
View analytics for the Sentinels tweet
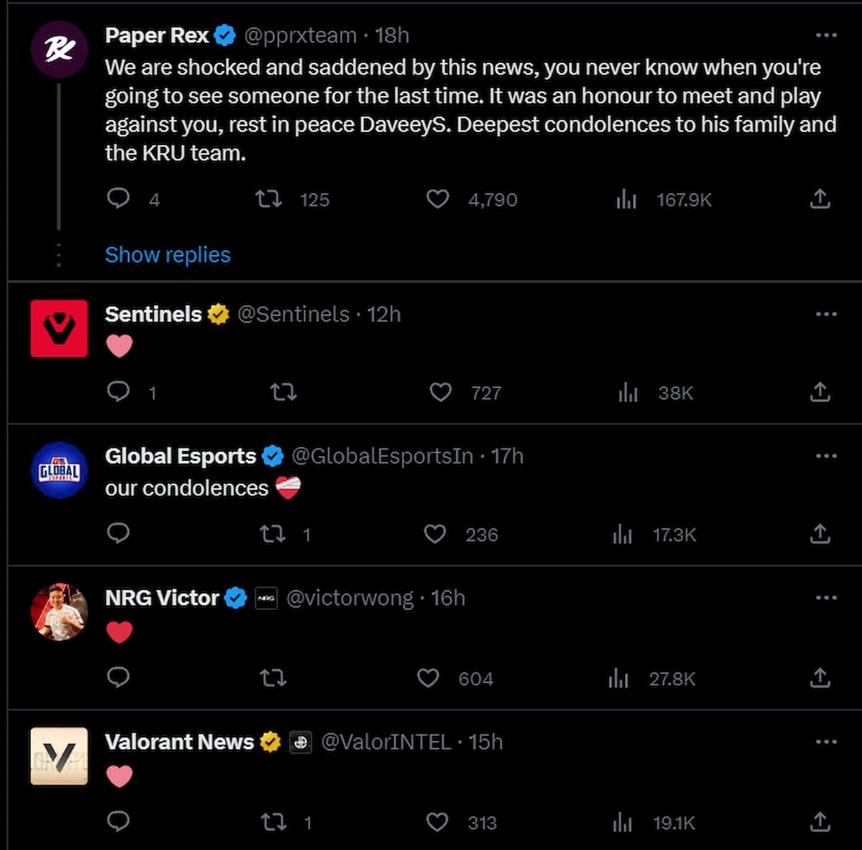pos(628,392)
